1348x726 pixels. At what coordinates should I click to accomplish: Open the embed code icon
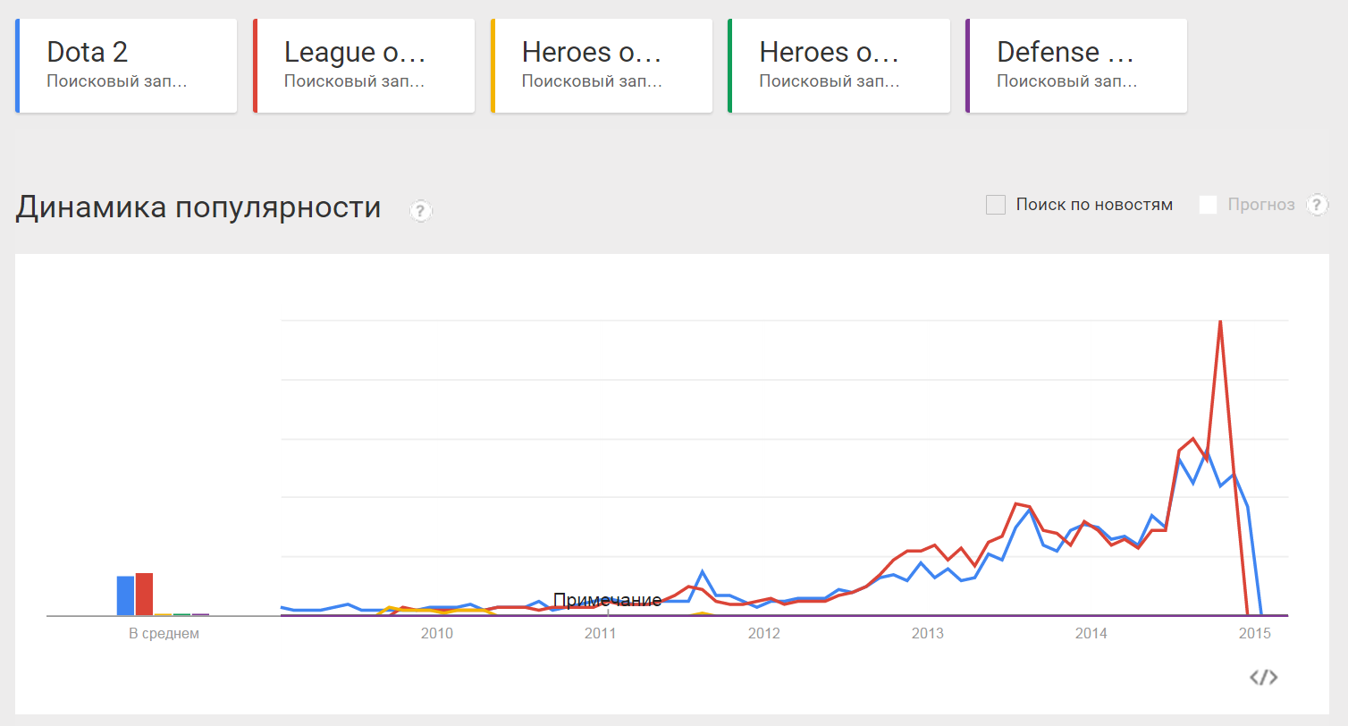pos(1263,677)
